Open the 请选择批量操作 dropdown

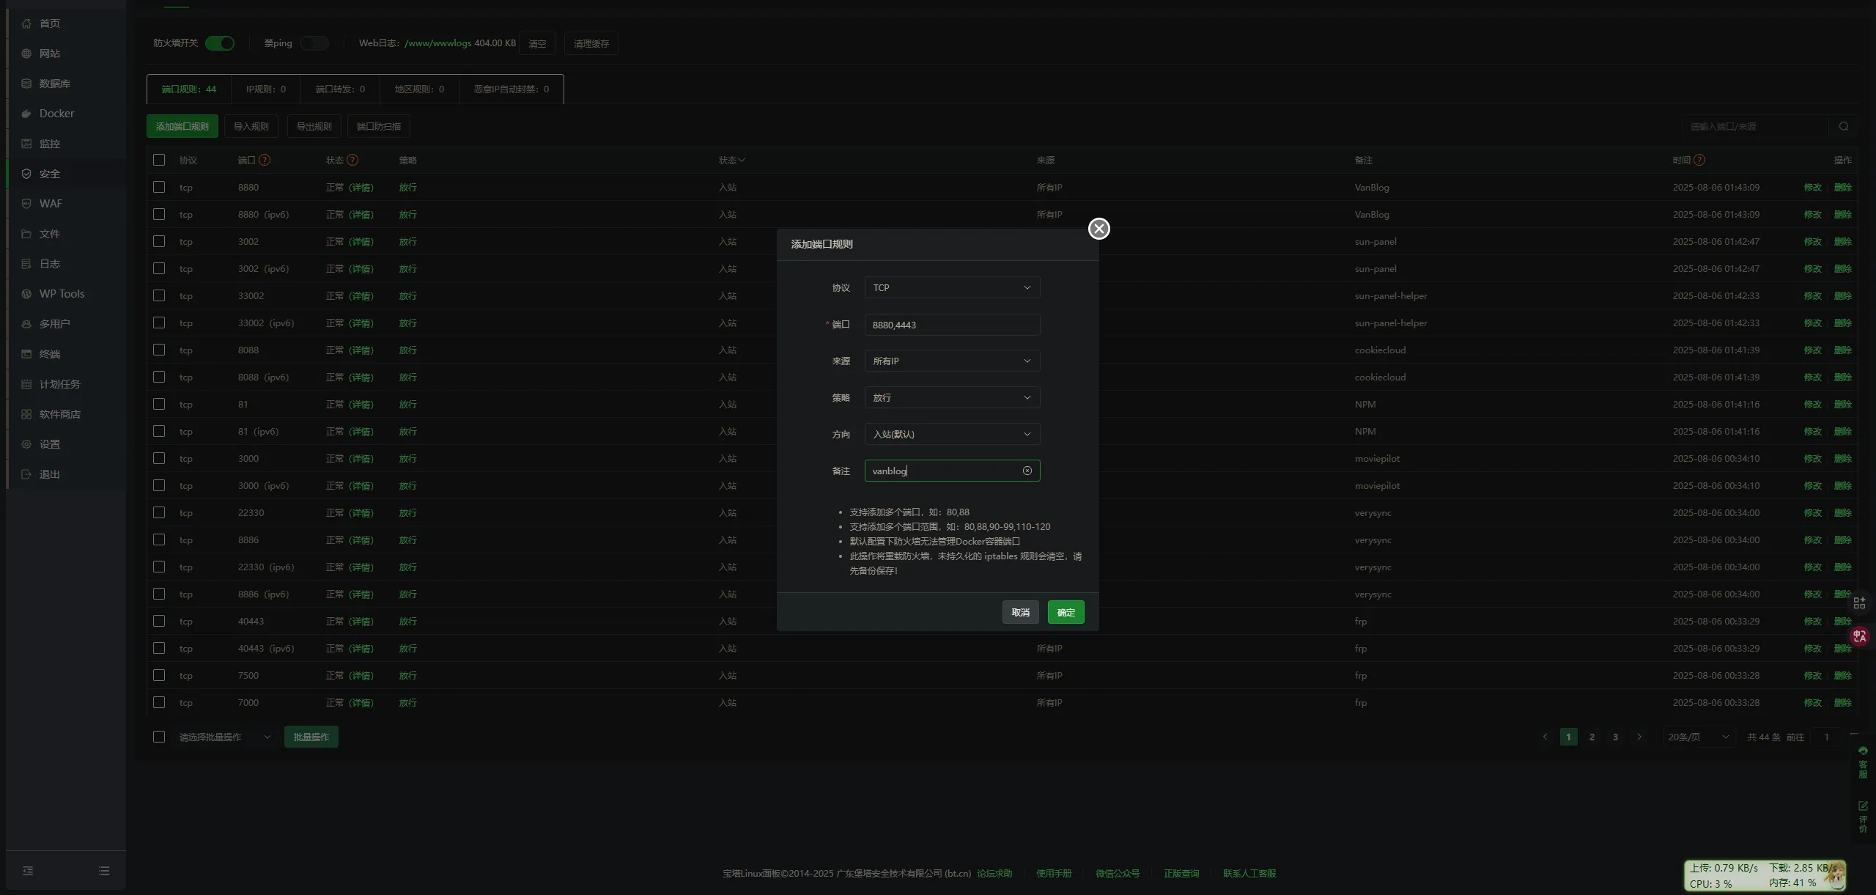tap(225, 737)
